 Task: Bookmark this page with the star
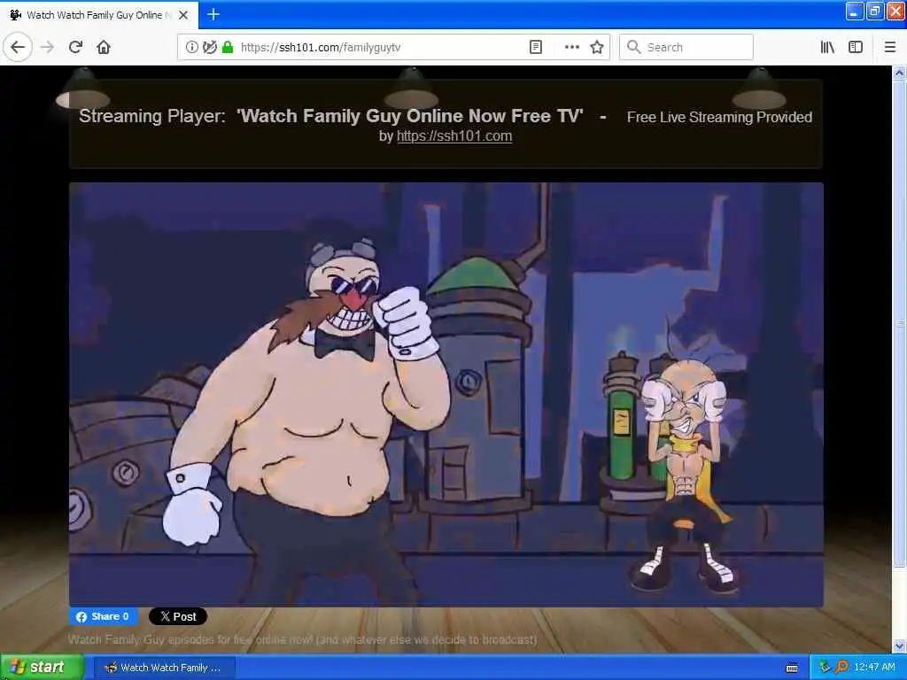click(x=597, y=47)
